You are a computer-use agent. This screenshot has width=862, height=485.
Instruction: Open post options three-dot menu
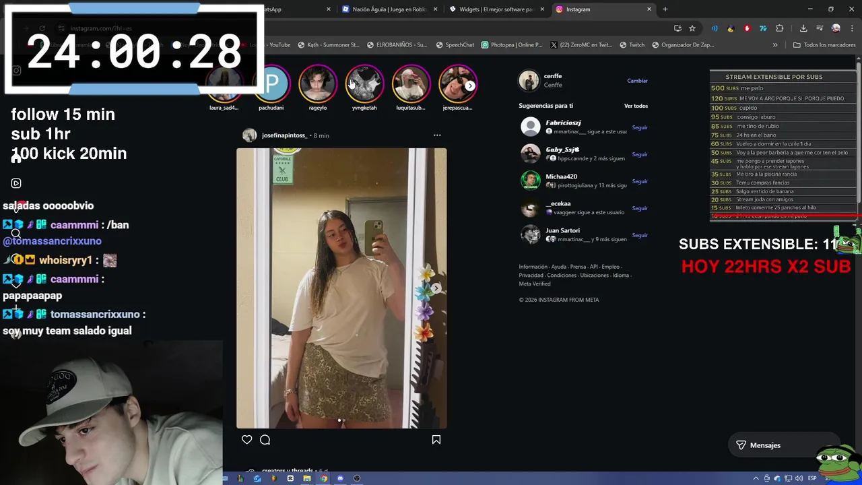[437, 135]
